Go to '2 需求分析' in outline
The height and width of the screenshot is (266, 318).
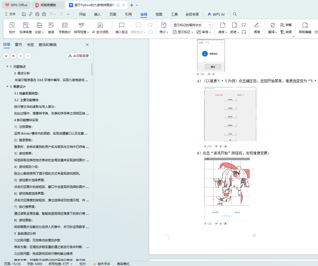click(x=22, y=73)
